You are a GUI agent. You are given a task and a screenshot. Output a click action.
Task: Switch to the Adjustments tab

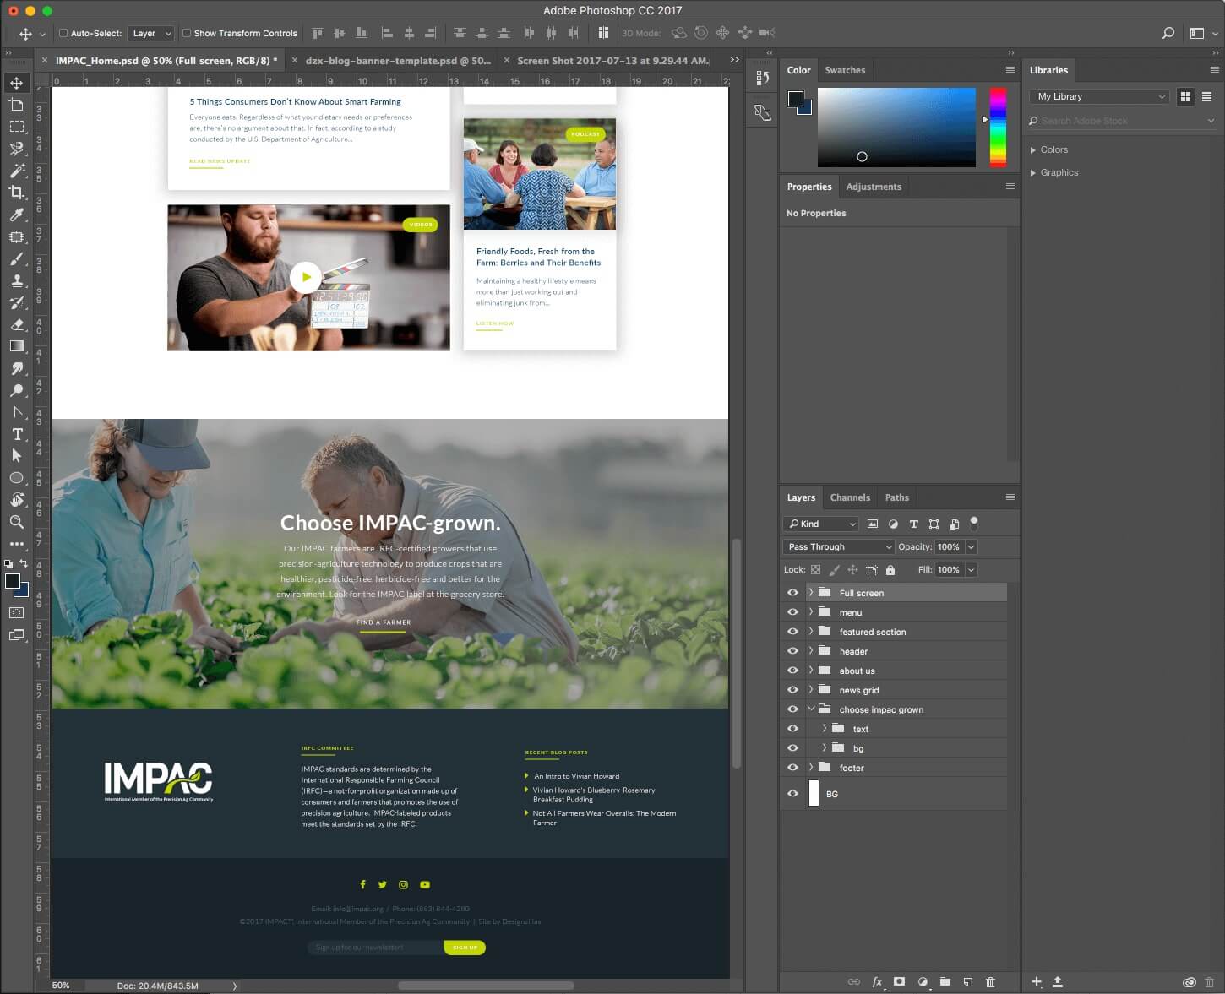point(874,187)
